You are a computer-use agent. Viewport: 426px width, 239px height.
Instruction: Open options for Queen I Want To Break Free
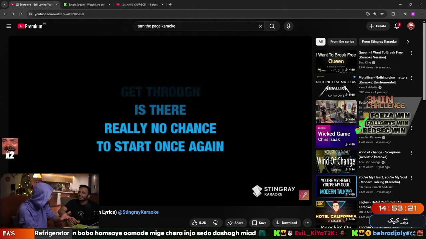coord(412,53)
